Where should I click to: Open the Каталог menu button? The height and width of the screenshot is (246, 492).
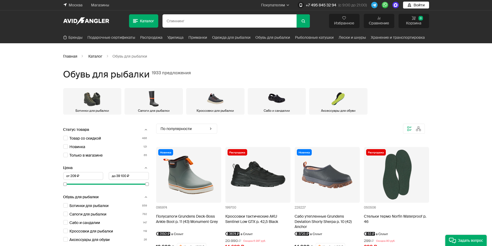(x=144, y=21)
